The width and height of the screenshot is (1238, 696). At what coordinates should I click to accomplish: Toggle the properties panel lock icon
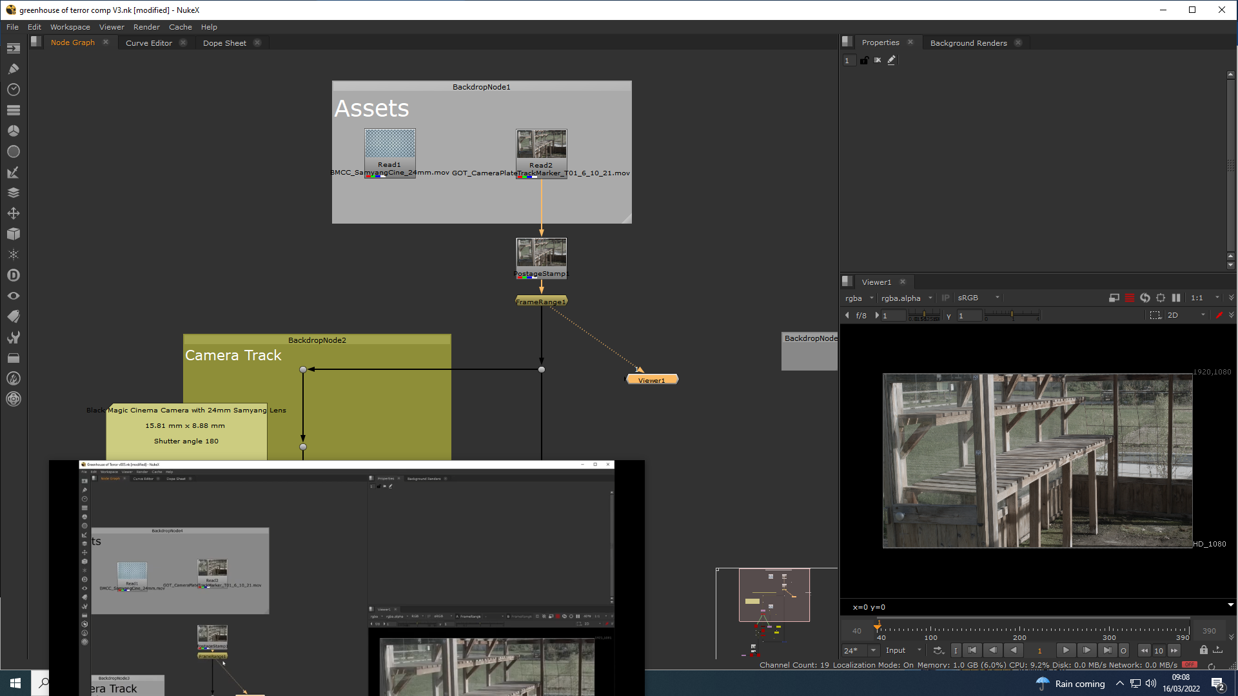[864, 60]
